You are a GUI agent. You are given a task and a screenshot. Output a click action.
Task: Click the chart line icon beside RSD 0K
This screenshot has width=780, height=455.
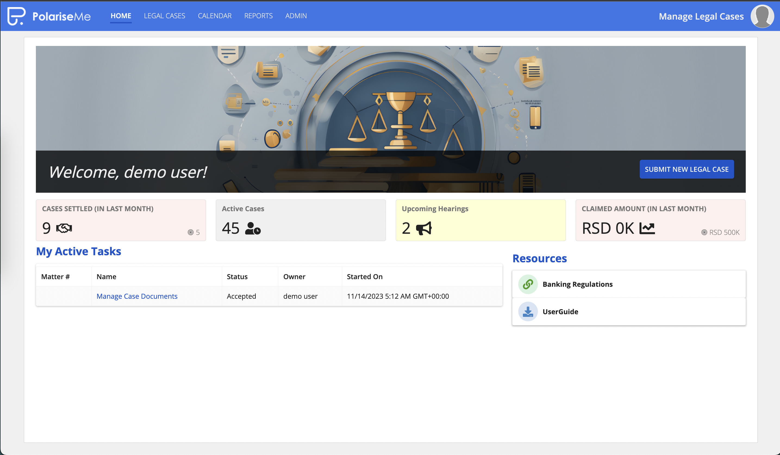(x=647, y=228)
